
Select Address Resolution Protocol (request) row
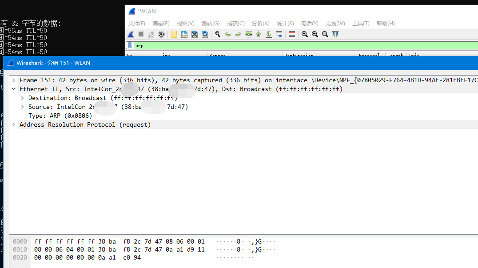(248, 125)
